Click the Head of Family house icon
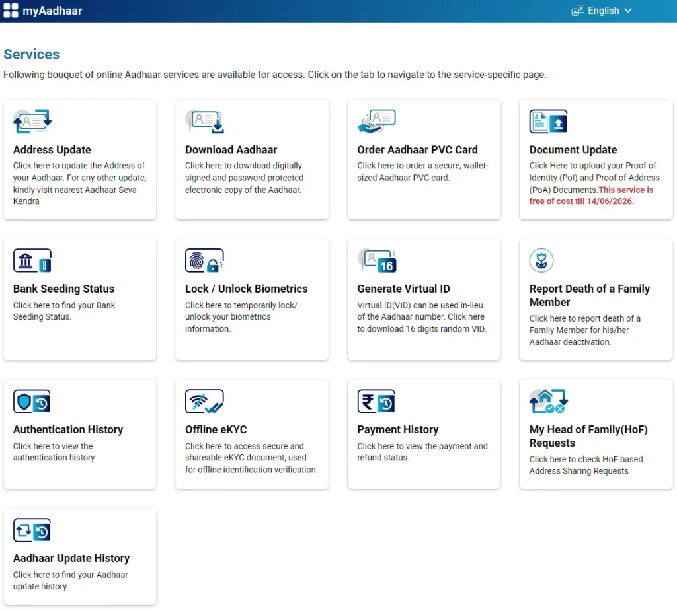677x611 pixels. tap(548, 402)
